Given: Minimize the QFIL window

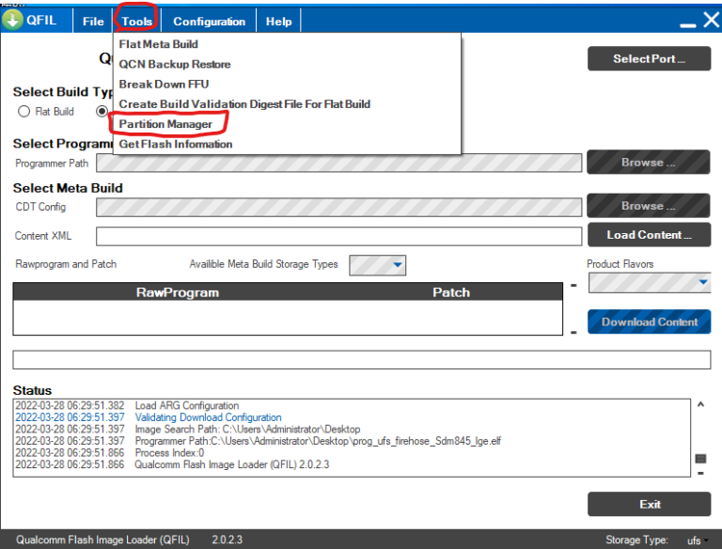Looking at the screenshot, I should [x=687, y=21].
